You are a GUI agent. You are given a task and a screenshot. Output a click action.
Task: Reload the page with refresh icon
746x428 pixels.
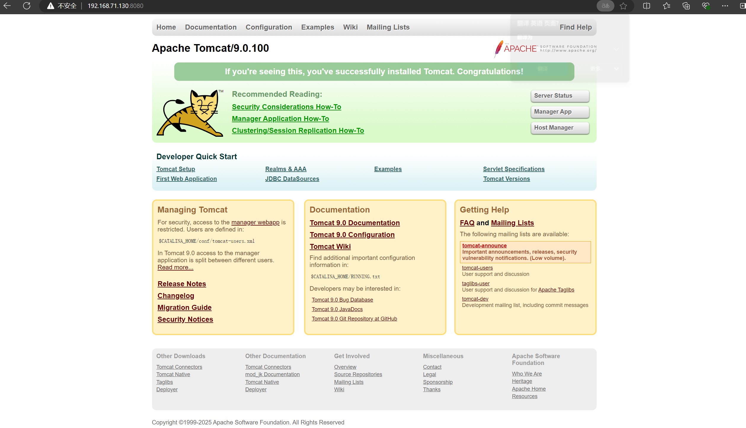click(x=27, y=6)
